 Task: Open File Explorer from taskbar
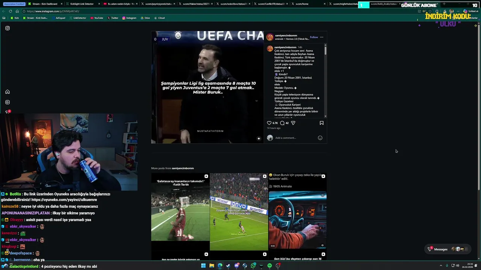point(212,265)
